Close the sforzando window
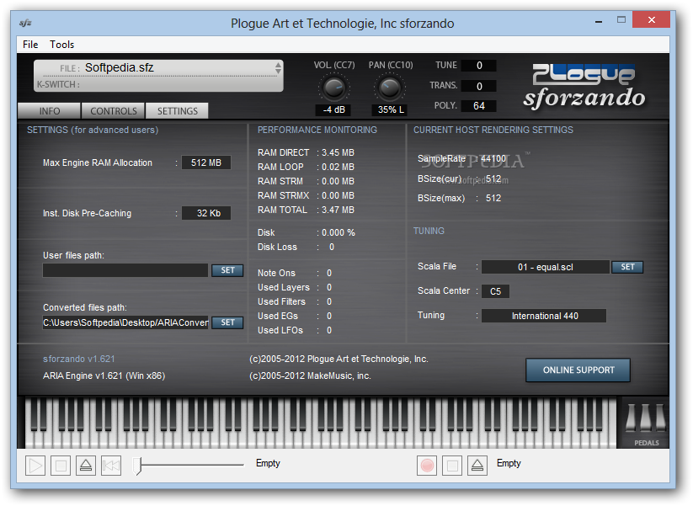Viewport: 693px width, 506px height. (x=651, y=20)
